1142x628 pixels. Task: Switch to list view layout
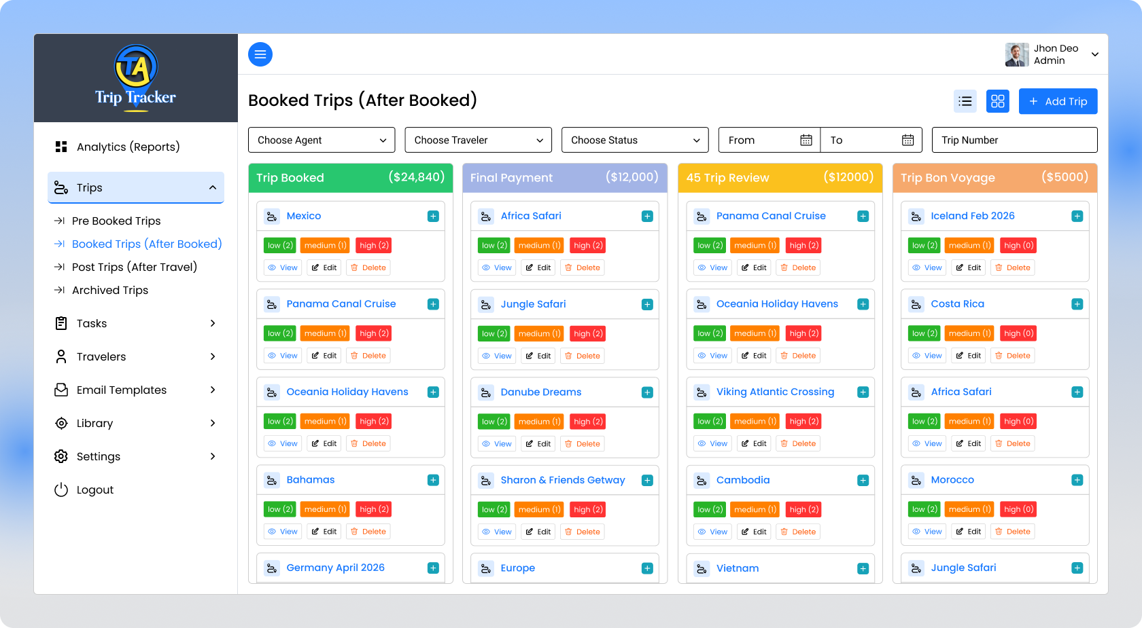(x=965, y=101)
